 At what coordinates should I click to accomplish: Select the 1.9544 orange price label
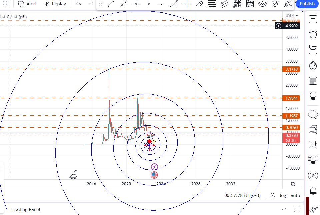pyautogui.click(x=291, y=98)
